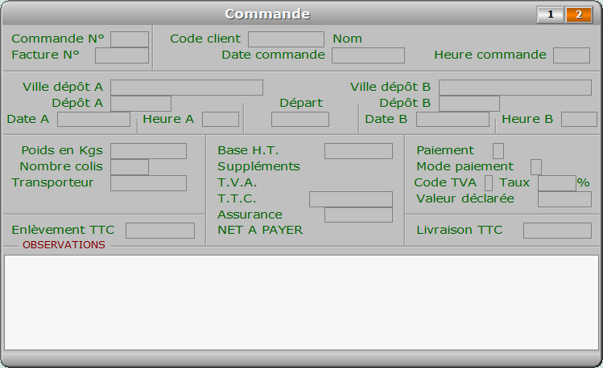Click the Enlèvement TTC field
This screenshot has height=368, width=603.
[160, 231]
